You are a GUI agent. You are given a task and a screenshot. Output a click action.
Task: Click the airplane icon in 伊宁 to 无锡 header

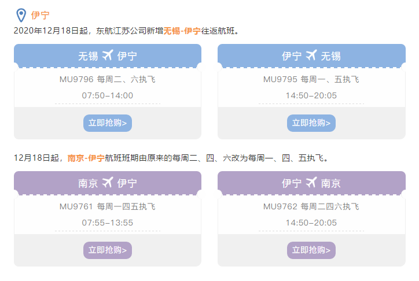point(311,56)
